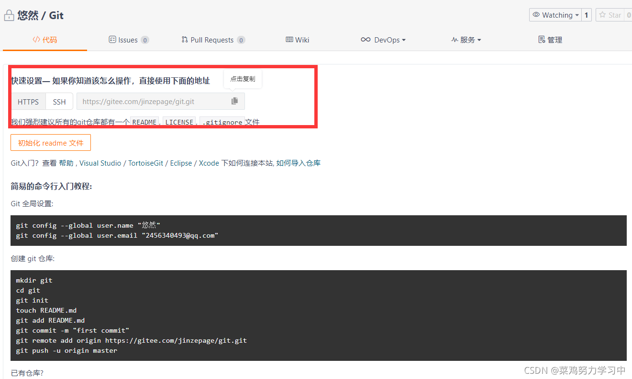Click the touch README.md command line
Viewport: 632px width, 379px height.
[46, 310]
